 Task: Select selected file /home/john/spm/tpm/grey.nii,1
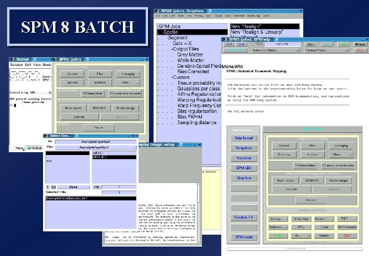(x=91, y=199)
